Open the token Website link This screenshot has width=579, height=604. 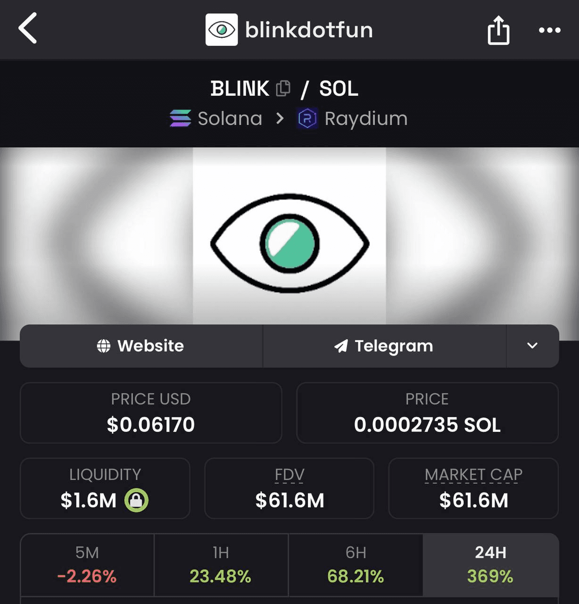point(141,346)
